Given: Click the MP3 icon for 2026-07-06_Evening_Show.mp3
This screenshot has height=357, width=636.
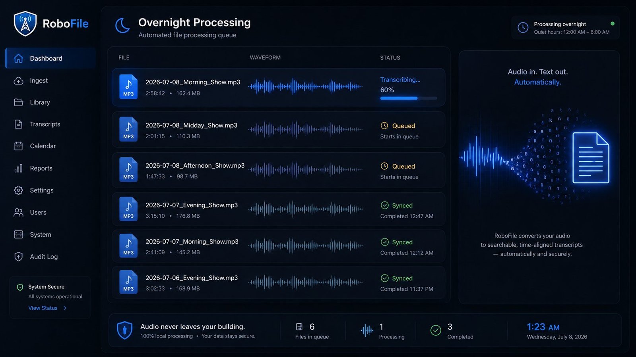Looking at the screenshot, I should point(128,282).
